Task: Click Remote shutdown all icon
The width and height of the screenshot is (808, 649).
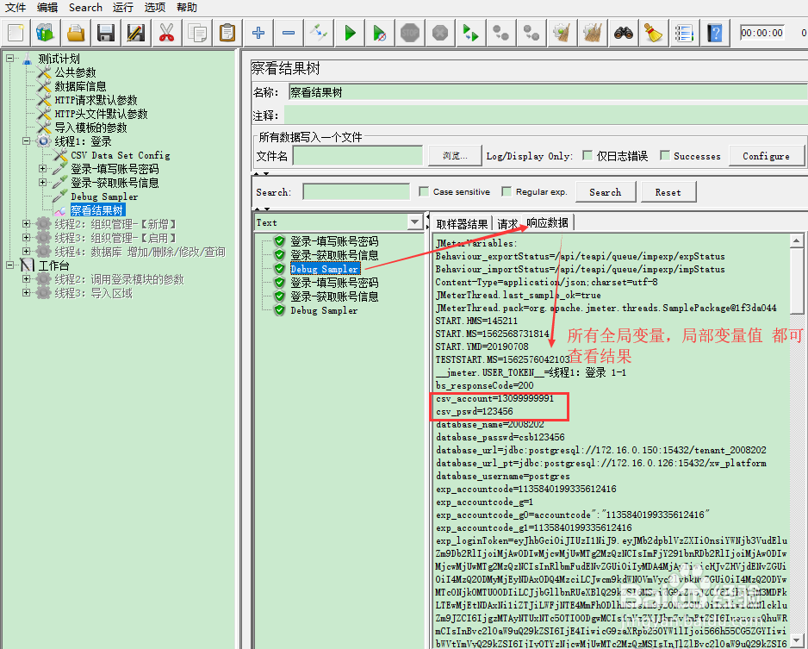Action: (531, 33)
